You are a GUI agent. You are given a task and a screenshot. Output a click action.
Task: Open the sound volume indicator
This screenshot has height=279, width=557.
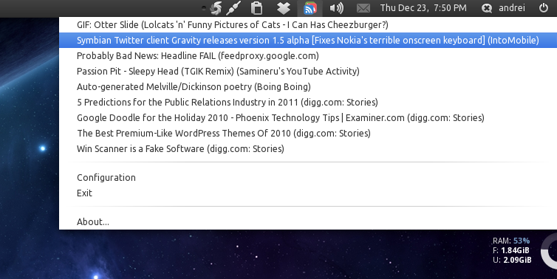tap(336, 8)
